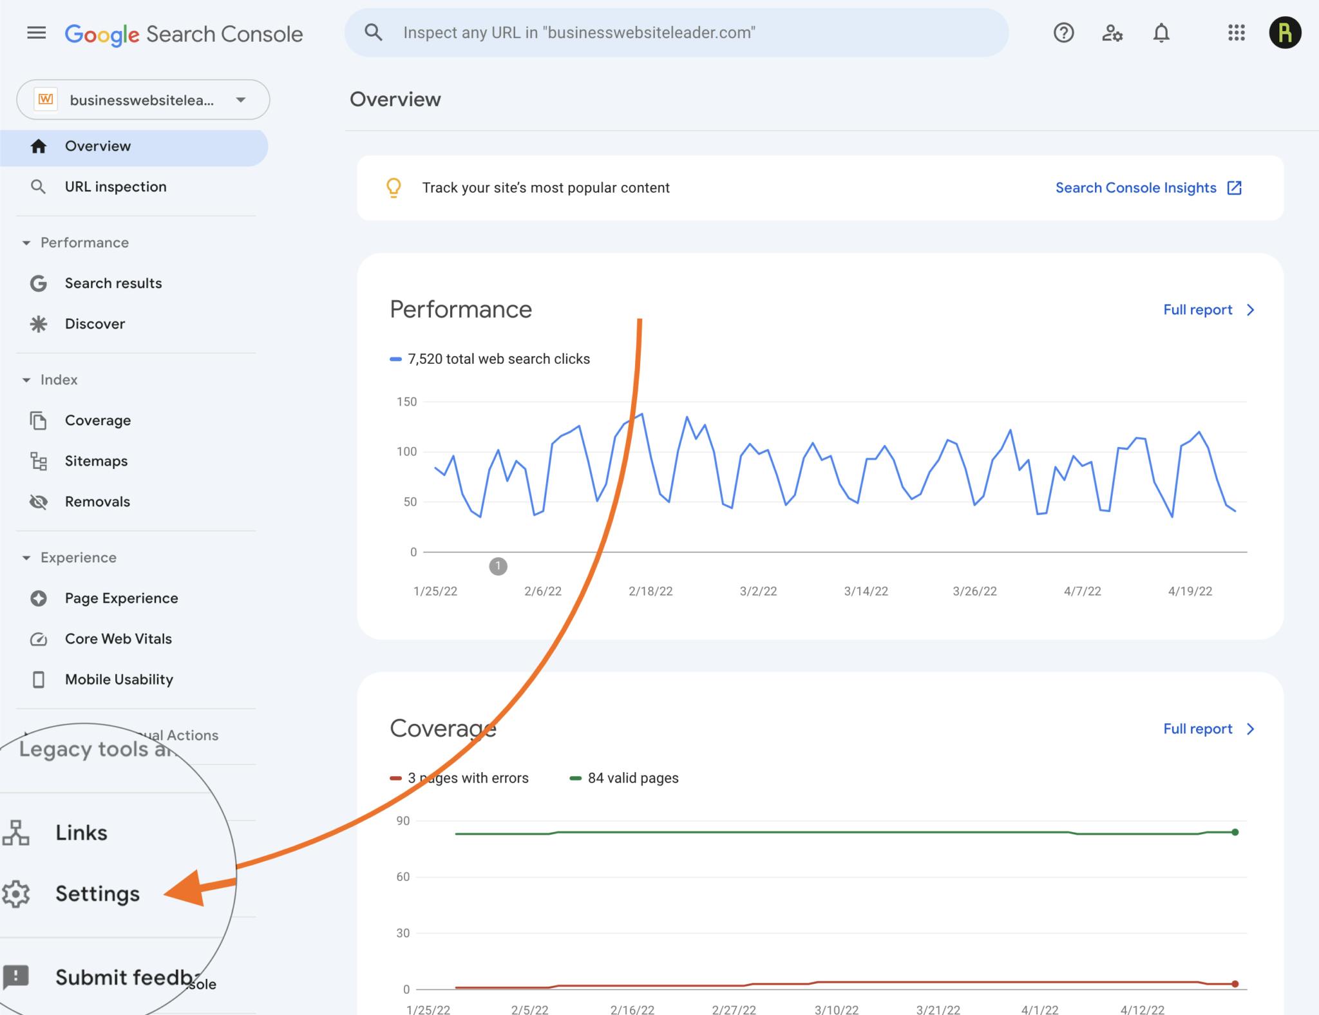Open the property selector dropdown
The height and width of the screenshot is (1015, 1319).
(x=143, y=100)
